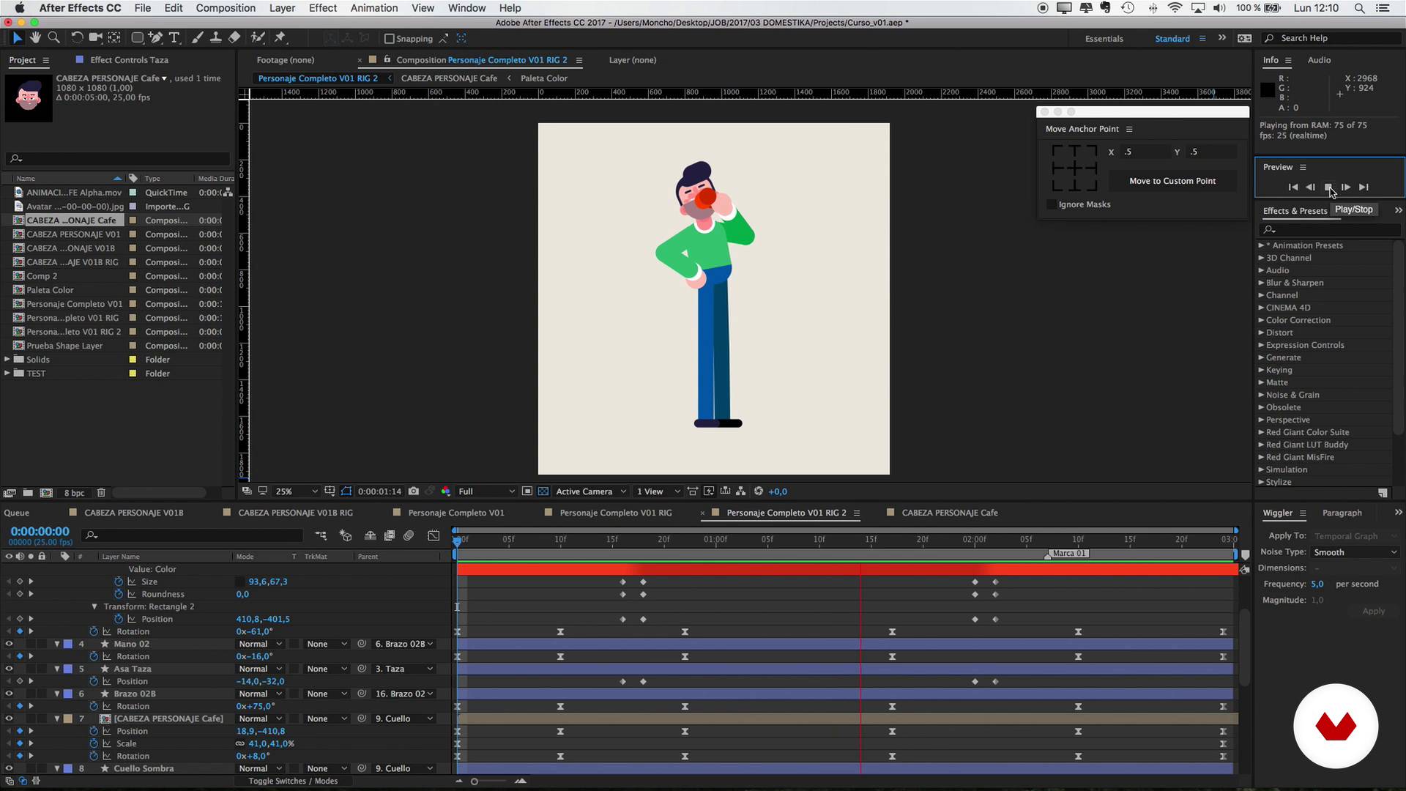Select the Unified Camera tool
Screen dimensions: 1406x791
click(95, 37)
